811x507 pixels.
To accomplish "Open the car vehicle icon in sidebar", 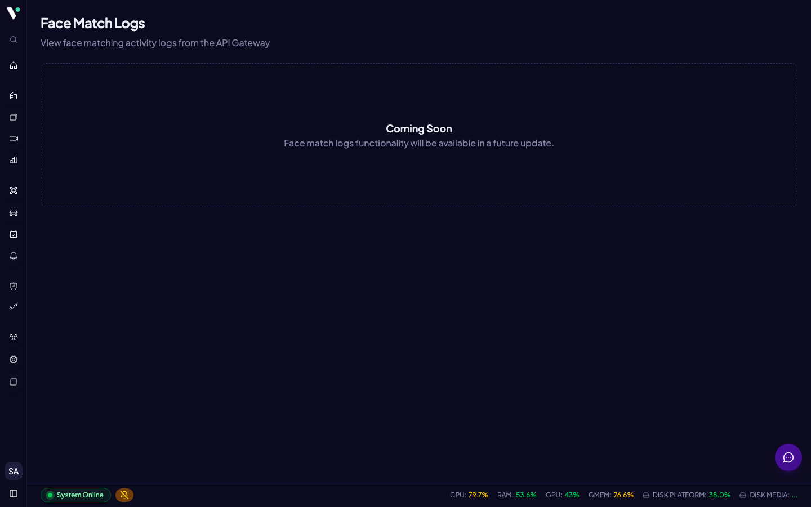I will pyautogui.click(x=14, y=213).
